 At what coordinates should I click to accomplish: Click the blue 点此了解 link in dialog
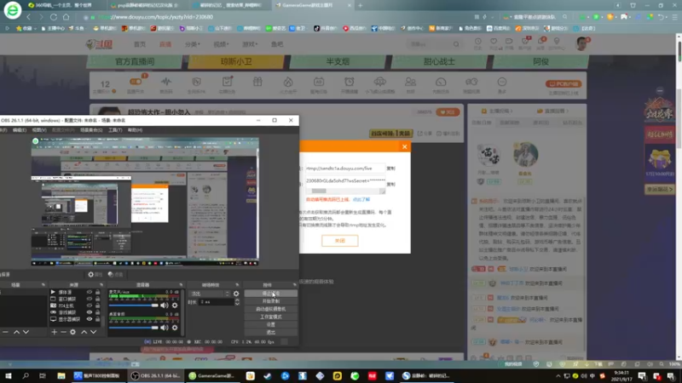click(361, 199)
